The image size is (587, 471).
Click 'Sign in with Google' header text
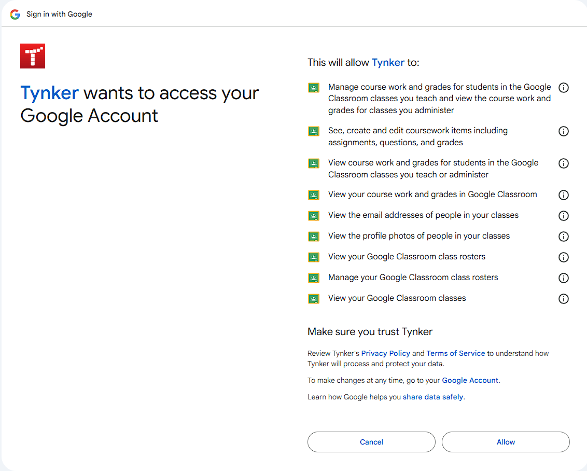point(59,14)
